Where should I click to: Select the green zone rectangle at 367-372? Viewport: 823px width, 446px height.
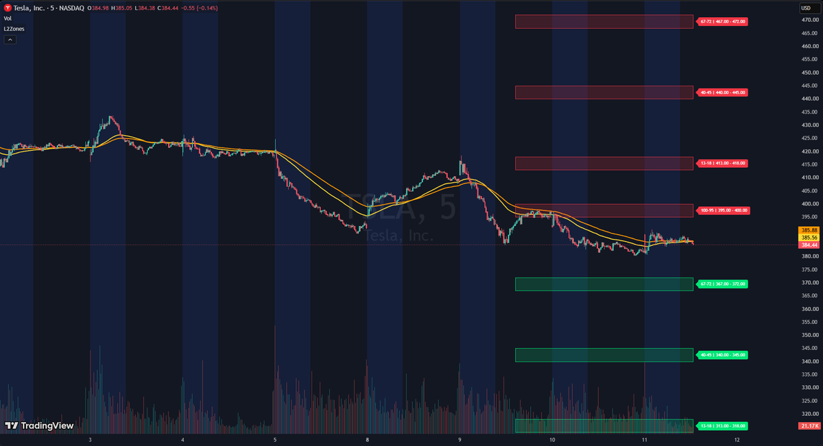click(x=604, y=284)
